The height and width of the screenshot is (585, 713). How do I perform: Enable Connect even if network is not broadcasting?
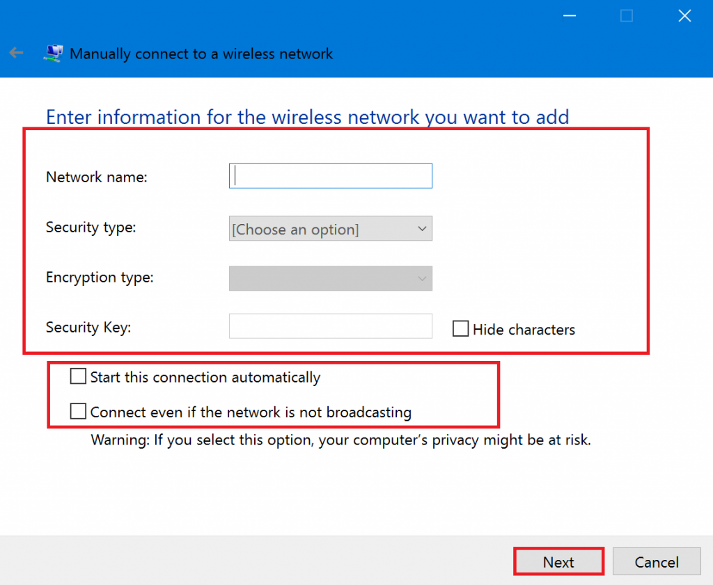pos(78,411)
